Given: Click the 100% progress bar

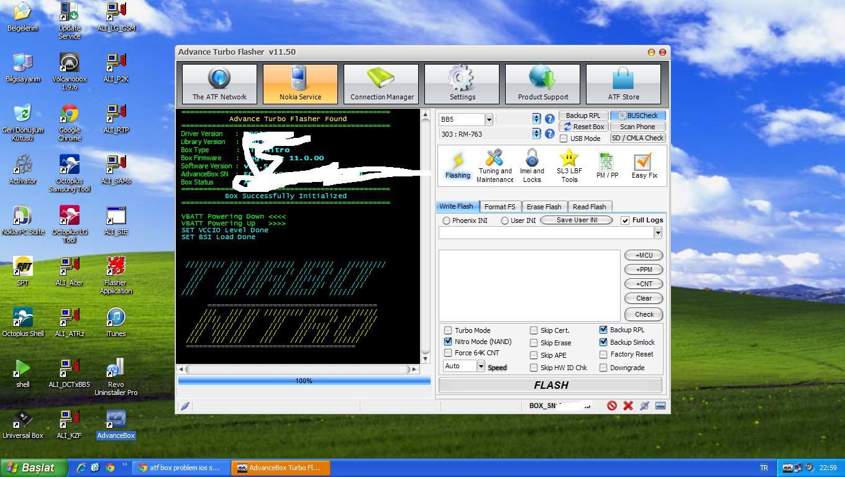Looking at the screenshot, I should (304, 381).
